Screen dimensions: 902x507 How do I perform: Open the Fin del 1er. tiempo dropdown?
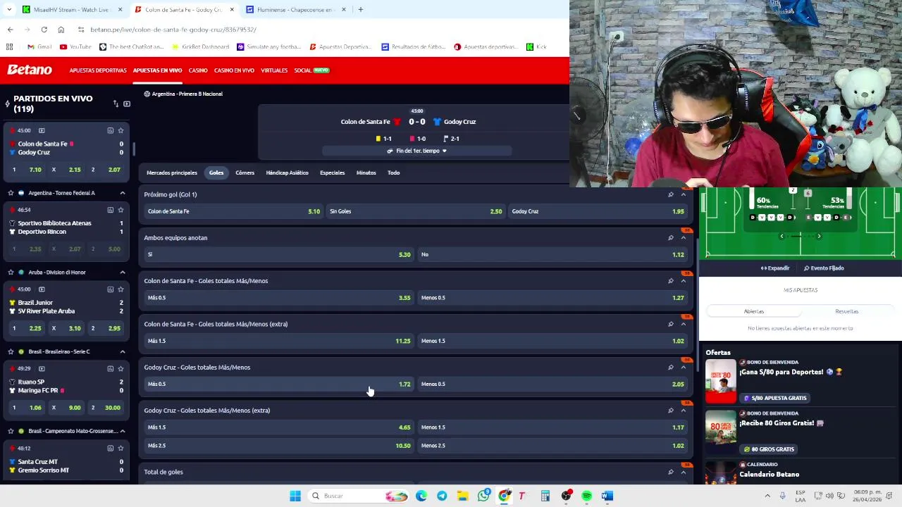coord(417,151)
